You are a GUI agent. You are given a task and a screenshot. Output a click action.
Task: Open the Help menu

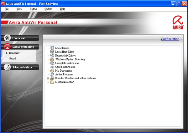pyautogui.click(x=62, y=9)
